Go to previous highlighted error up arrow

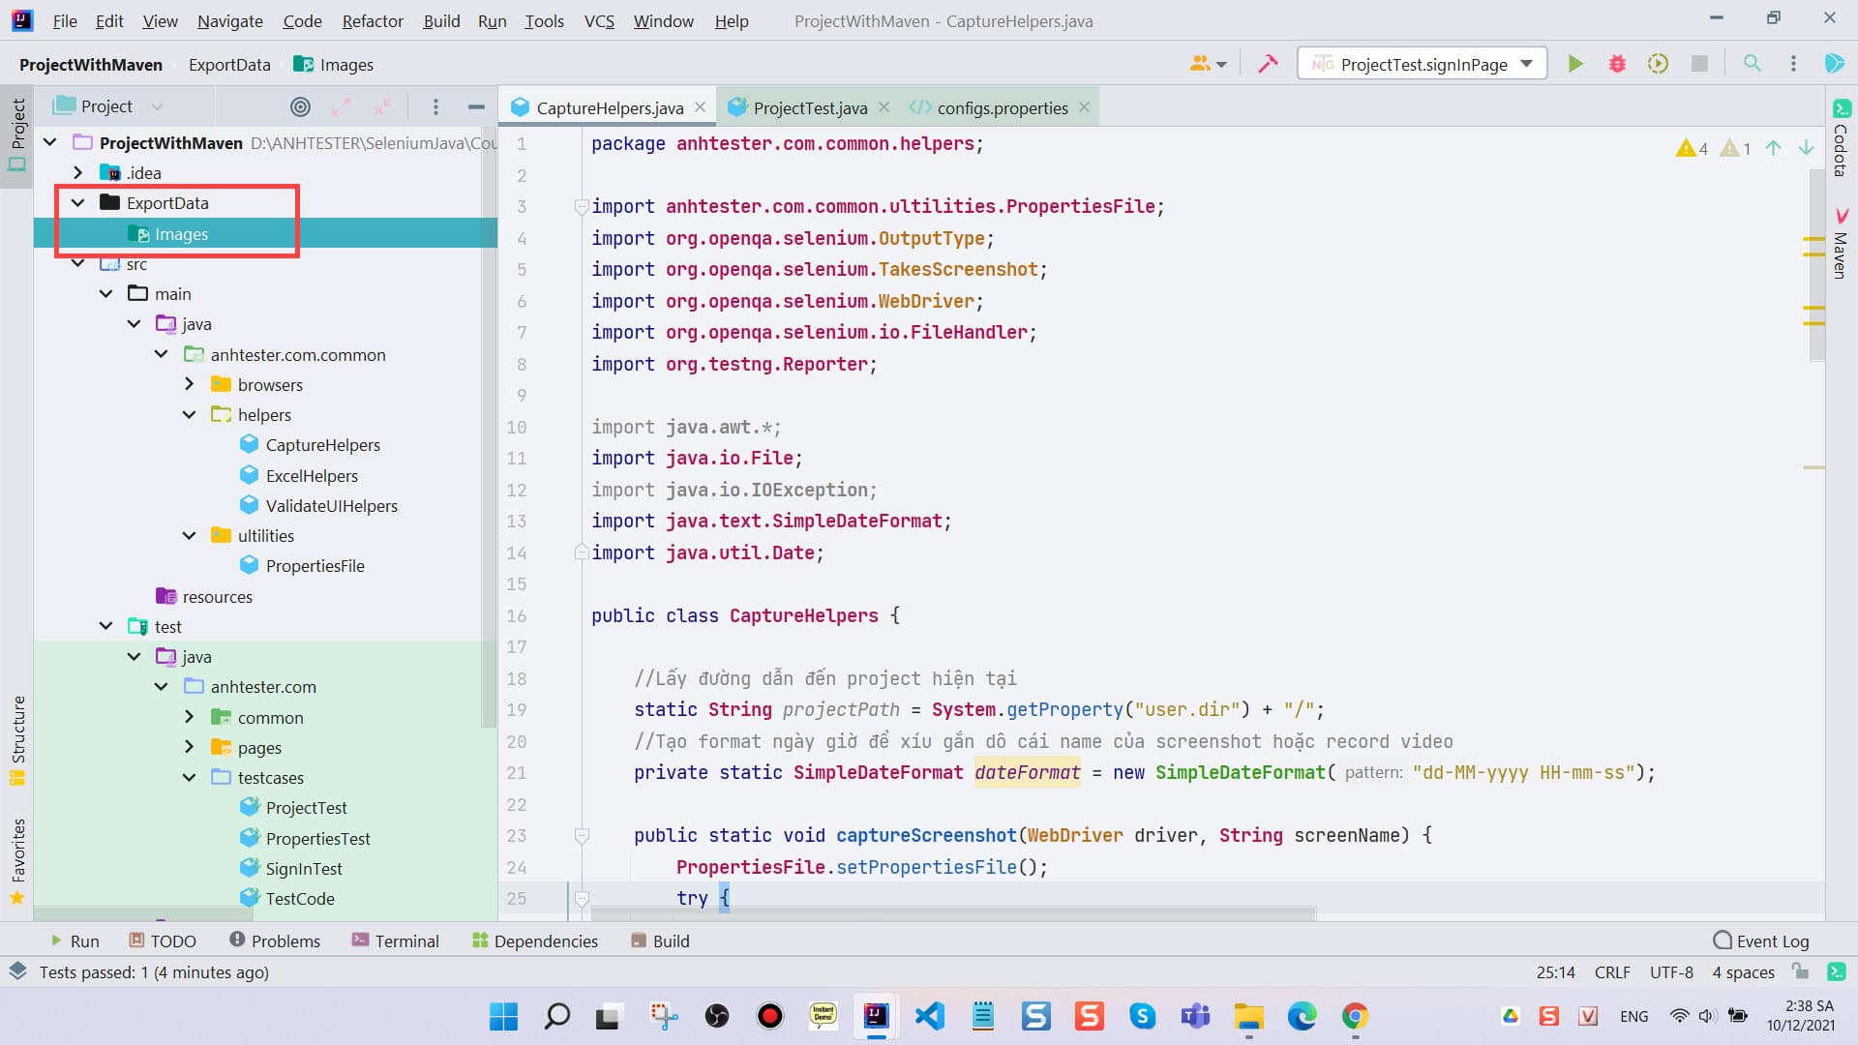1773,148
